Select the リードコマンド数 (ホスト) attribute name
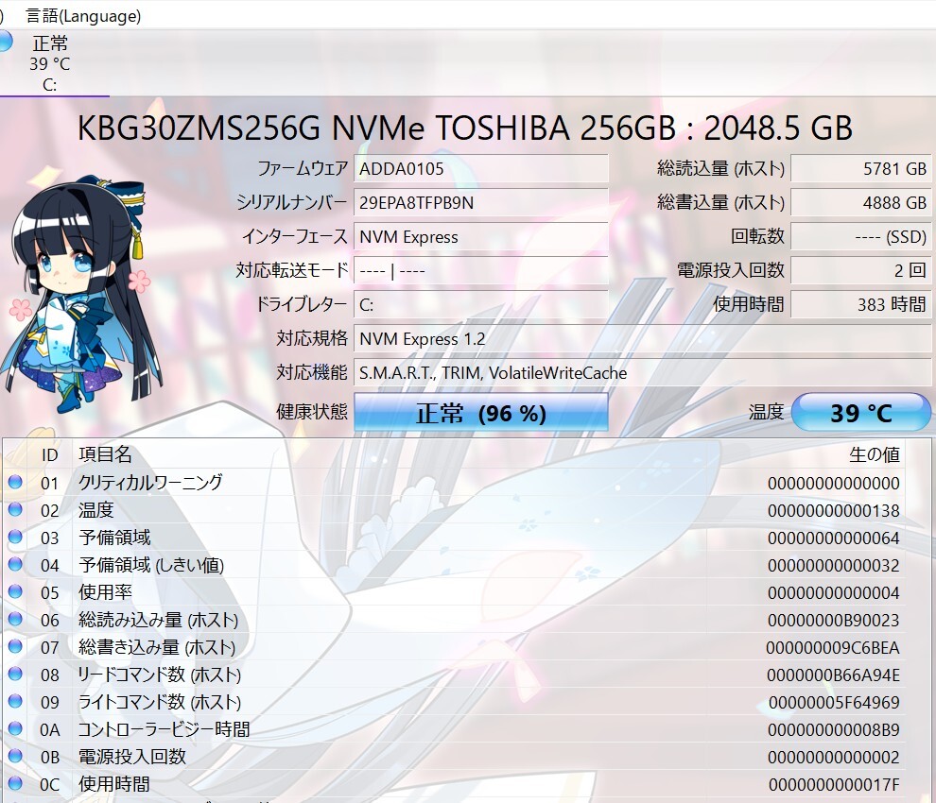Viewport: 936px width, 803px height. click(160, 675)
